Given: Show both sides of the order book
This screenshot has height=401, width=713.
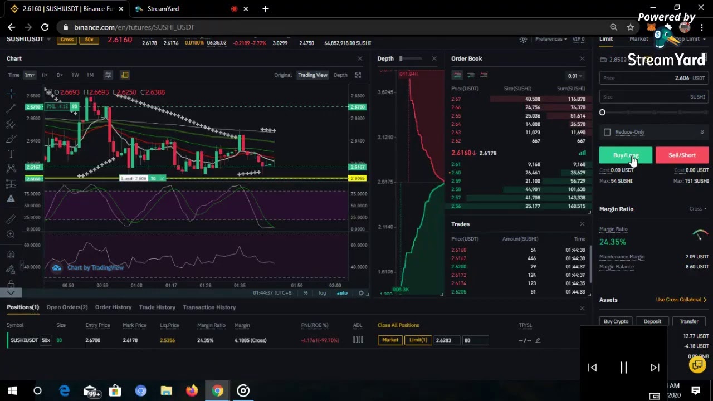Looking at the screenshot, I should tap(457, 75).
